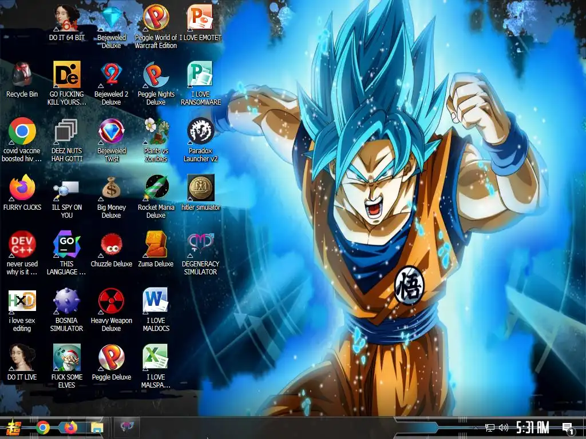The height and width of the screenshot is (439, 586).
Task: Select the Excel I LOVE MALSPA... shortcut
Action: (156, 366)
